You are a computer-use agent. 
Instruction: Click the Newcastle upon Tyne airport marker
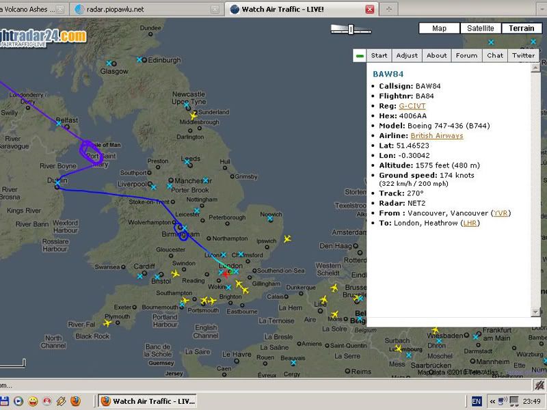[x=186, y=105]
